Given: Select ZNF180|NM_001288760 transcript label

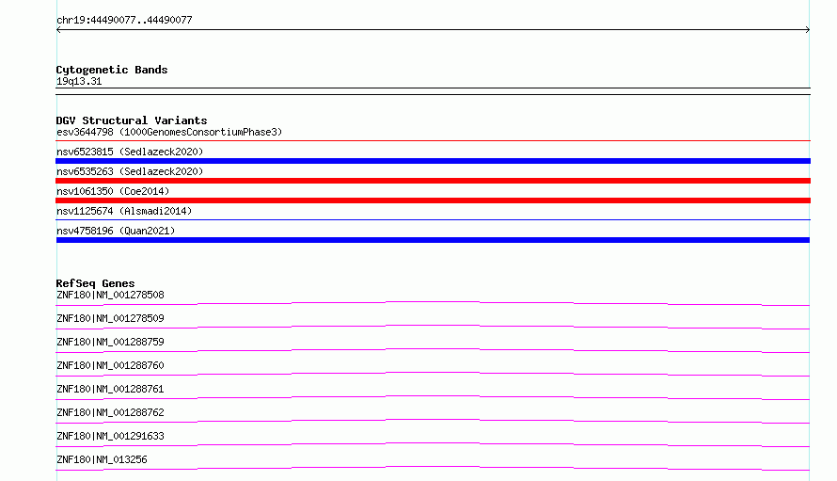Looking at the screenshot, I should point(110,365).
